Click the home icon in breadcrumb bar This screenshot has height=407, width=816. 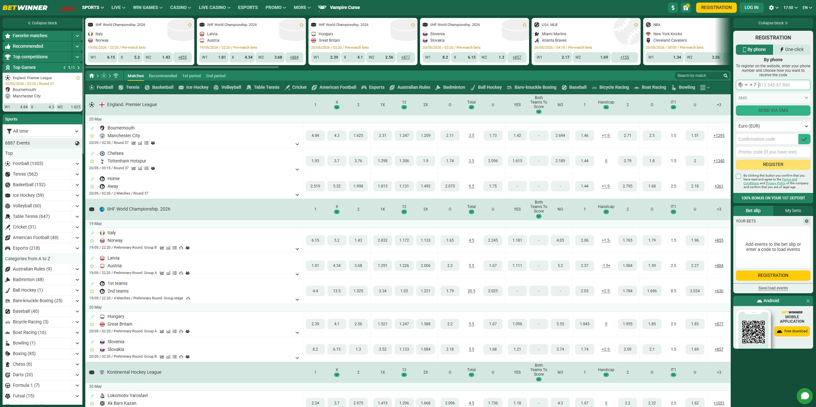[x=92, y=76]
